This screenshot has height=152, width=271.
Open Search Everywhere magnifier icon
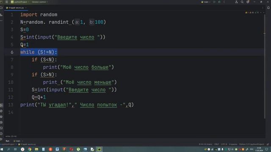pos(242,2)
